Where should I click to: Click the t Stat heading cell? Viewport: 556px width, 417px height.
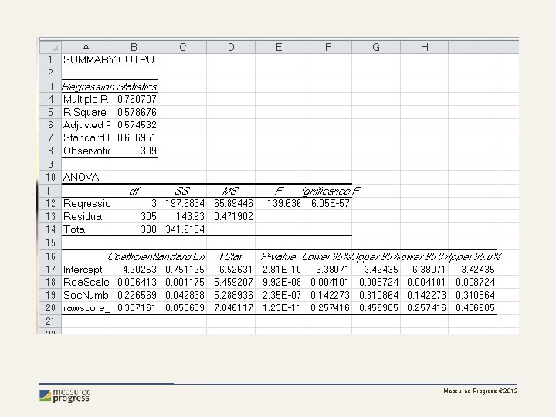tap(231, 256)
